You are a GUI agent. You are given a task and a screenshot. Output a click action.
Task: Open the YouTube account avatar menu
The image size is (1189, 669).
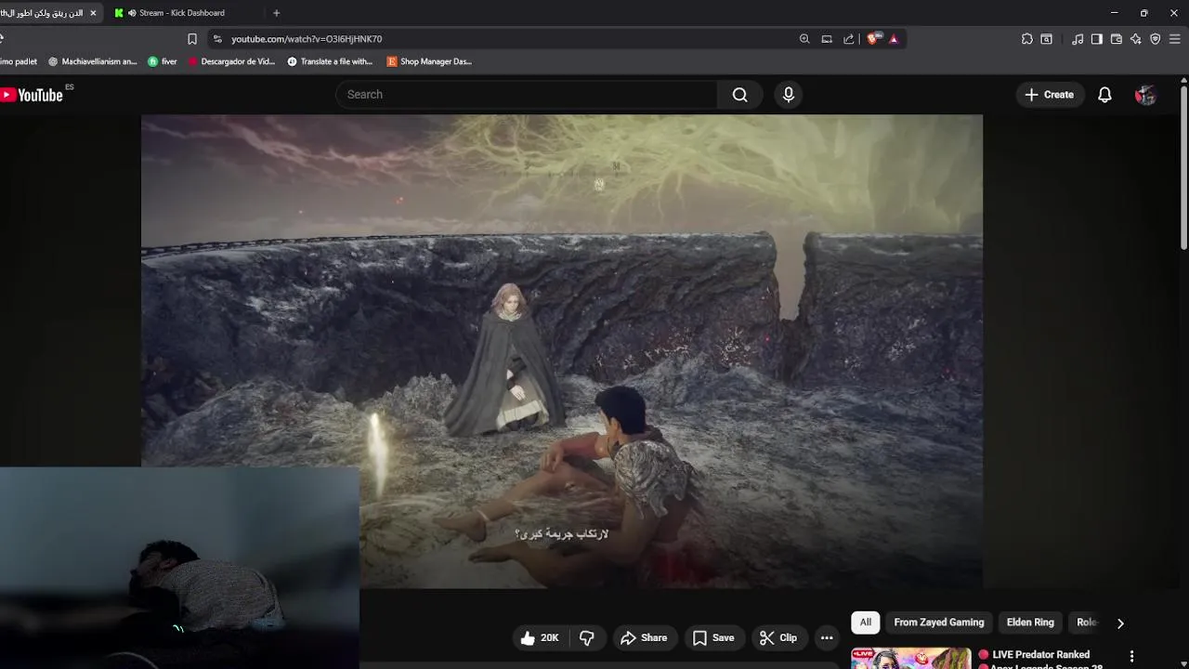pos(1145,95)
